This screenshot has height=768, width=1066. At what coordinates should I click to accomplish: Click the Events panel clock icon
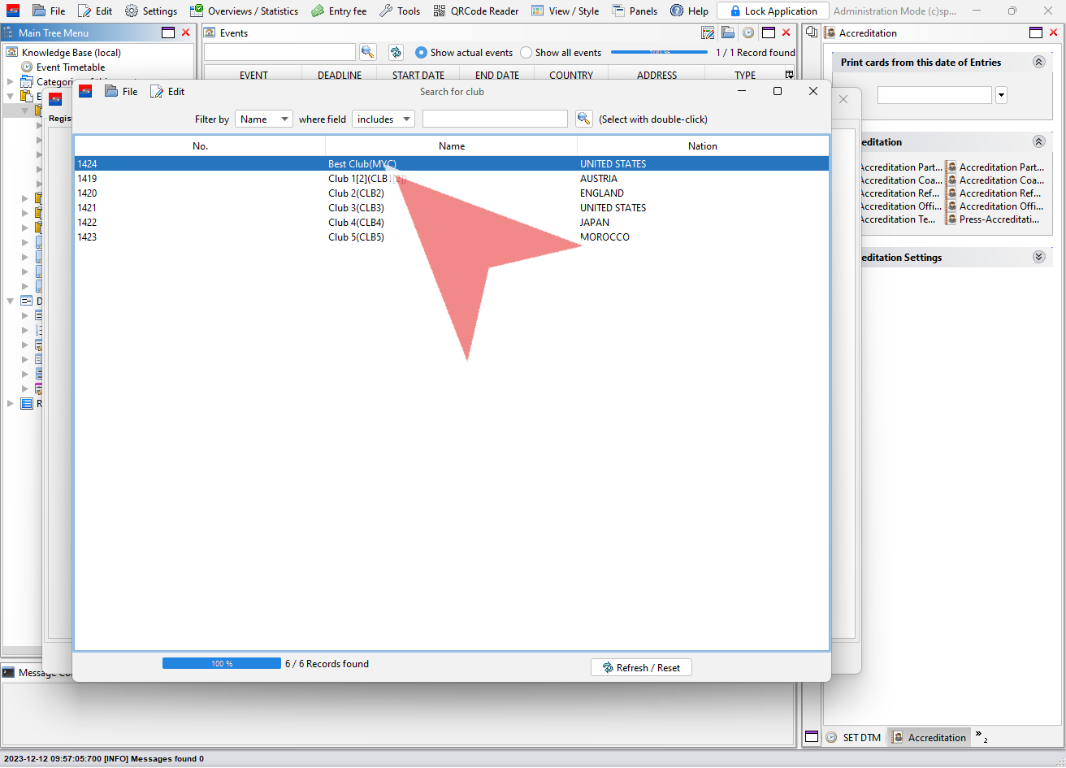[x=747, y=33]
